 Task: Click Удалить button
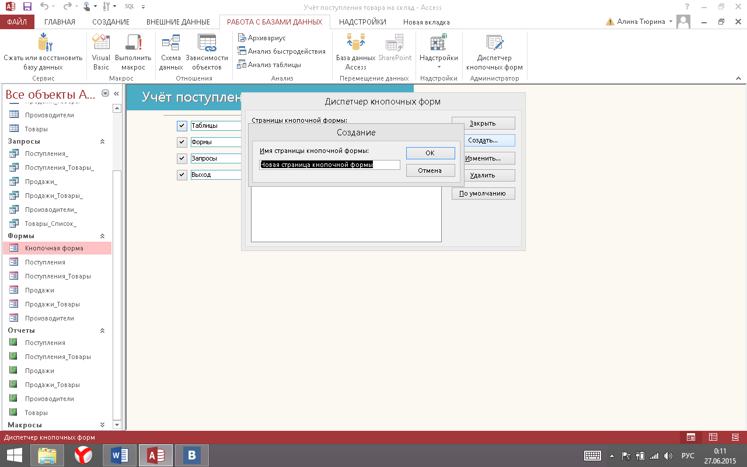click(x=483, y=175)
